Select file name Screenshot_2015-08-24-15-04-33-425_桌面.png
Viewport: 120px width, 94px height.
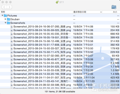[x=42, y=63]
